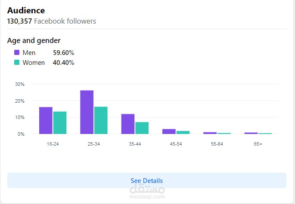295x204 pixels.
Task: Click the See Details button
Action: (x=146, y=180)
